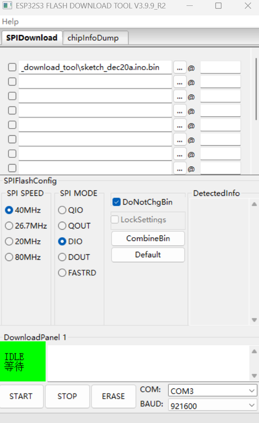This screenshot has width=259, height=423.
Task: Click the ESP32S3 app icon in title bar
Action: (7, 5)
